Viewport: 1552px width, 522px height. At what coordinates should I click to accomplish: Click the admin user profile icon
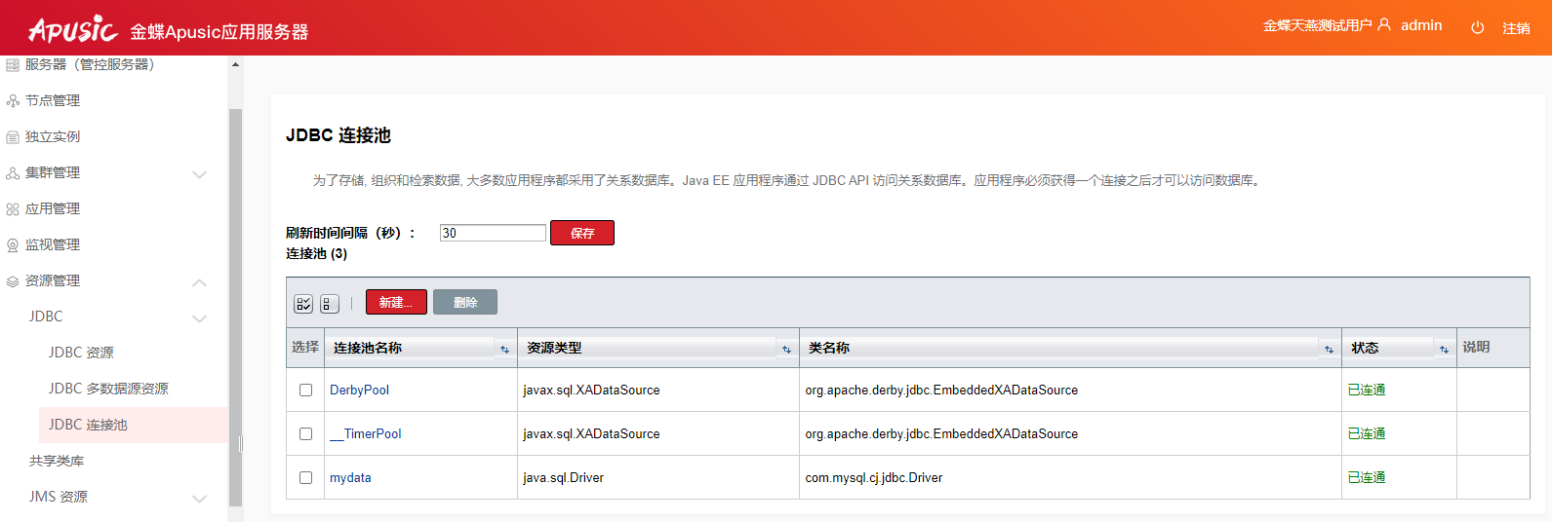coord(1384,25)
